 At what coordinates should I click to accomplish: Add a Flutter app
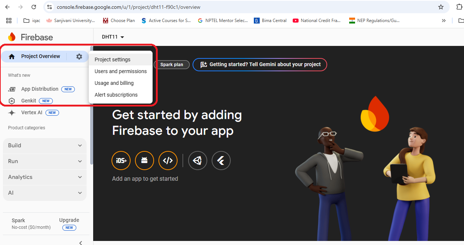coord(221,161)
